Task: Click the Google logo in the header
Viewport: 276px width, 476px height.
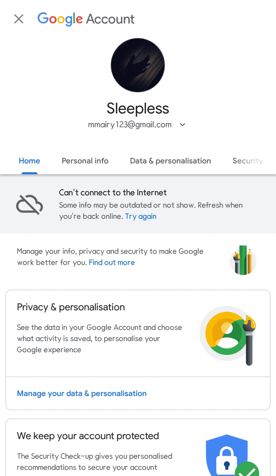Action: pyautogui.click(x=60, y=19)
